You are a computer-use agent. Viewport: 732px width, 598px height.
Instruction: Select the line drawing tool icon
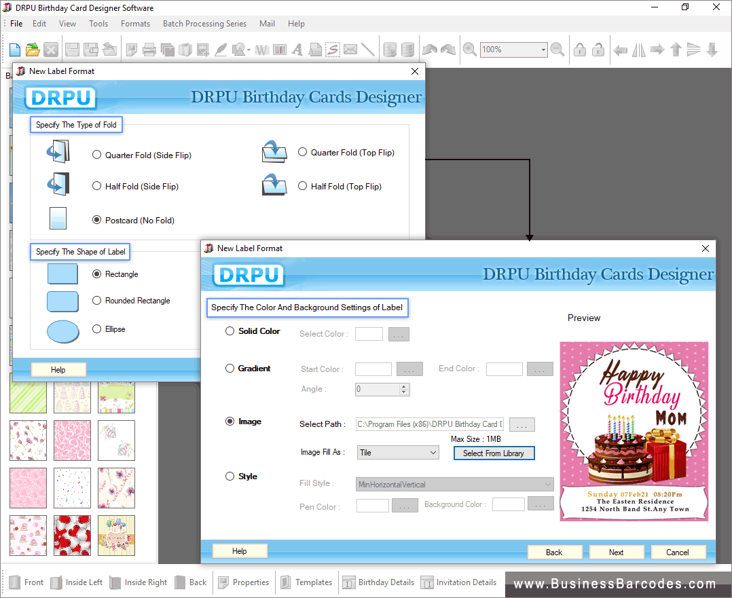tap(368, 50)
